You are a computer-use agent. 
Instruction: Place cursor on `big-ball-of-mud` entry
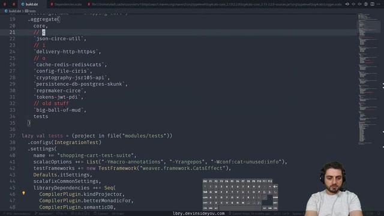click(60, 110)
